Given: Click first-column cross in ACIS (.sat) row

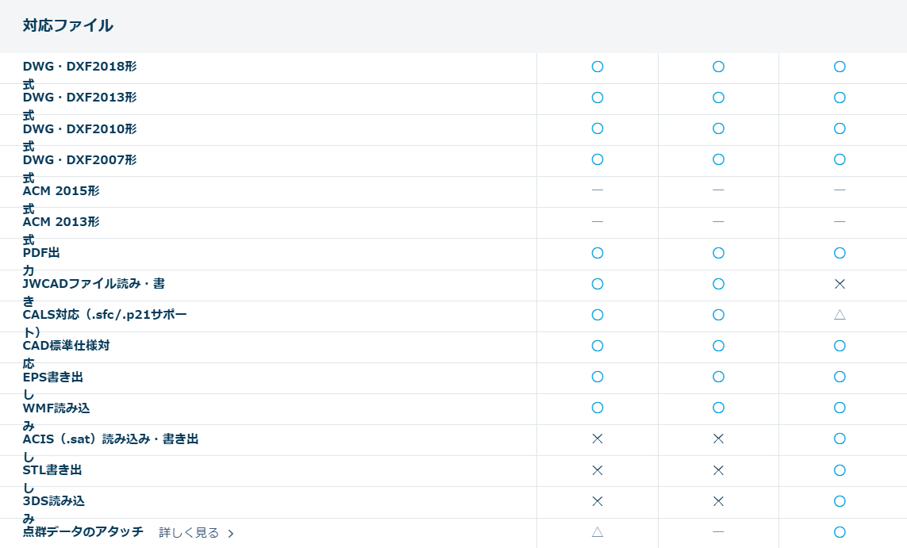Looking at the screenshot, I should (598, 439).
